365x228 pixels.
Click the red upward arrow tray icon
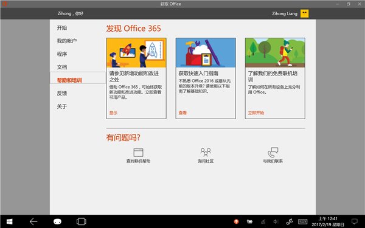pos(236,222)
